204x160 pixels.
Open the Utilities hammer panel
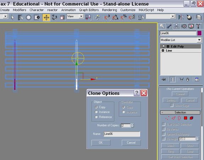pyautogui.click(x=198, y=26)
